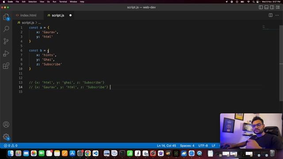This screenshot has height=159, width=283.
Task: Open Google Chrome from the Dock
Action: 88,153
